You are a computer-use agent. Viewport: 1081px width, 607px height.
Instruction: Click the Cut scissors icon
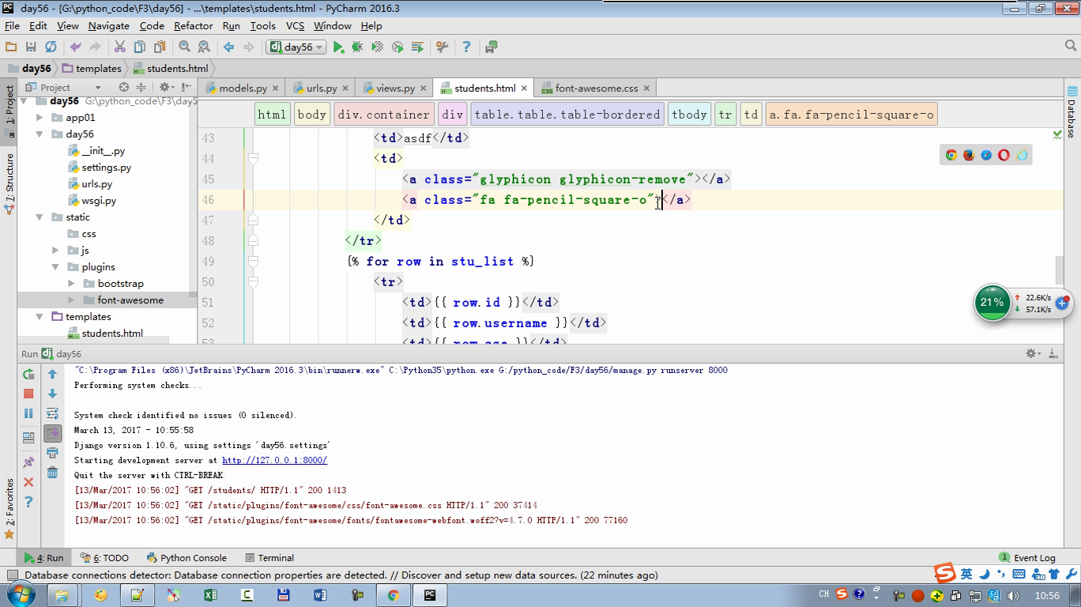tap(120, 47)
